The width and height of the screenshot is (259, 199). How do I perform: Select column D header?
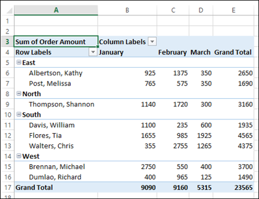201,10
